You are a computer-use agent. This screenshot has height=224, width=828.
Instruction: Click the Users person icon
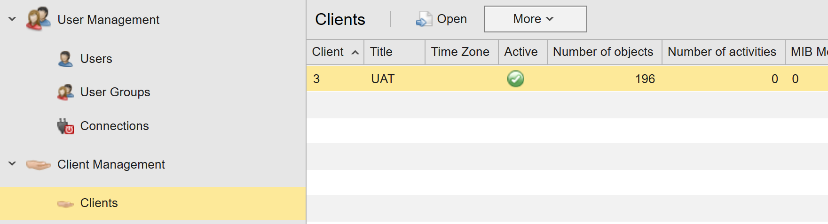[x=65, y=59]
